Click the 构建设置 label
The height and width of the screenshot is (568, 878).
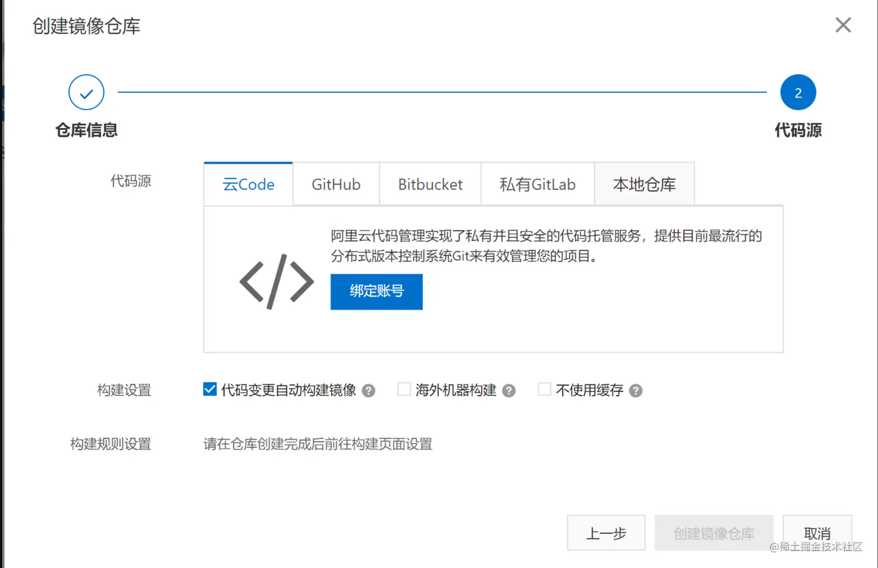(x=124, y=390)
